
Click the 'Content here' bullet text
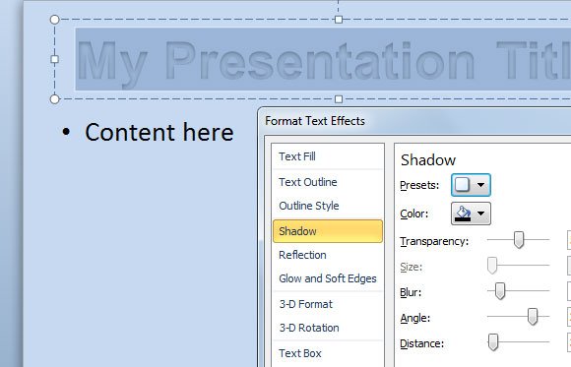click(159, 132)
